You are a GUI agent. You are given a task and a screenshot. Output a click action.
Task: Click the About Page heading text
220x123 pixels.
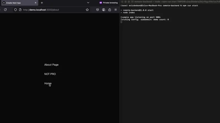pos(51,65)
